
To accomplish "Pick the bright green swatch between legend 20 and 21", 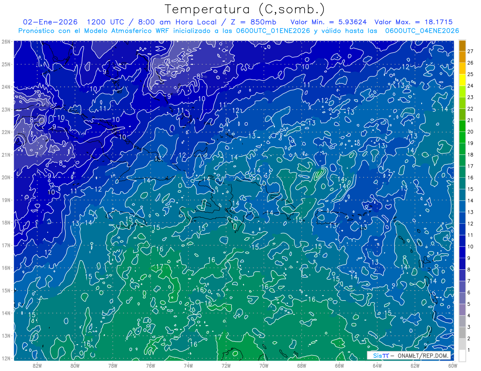I will pos(462,126).
